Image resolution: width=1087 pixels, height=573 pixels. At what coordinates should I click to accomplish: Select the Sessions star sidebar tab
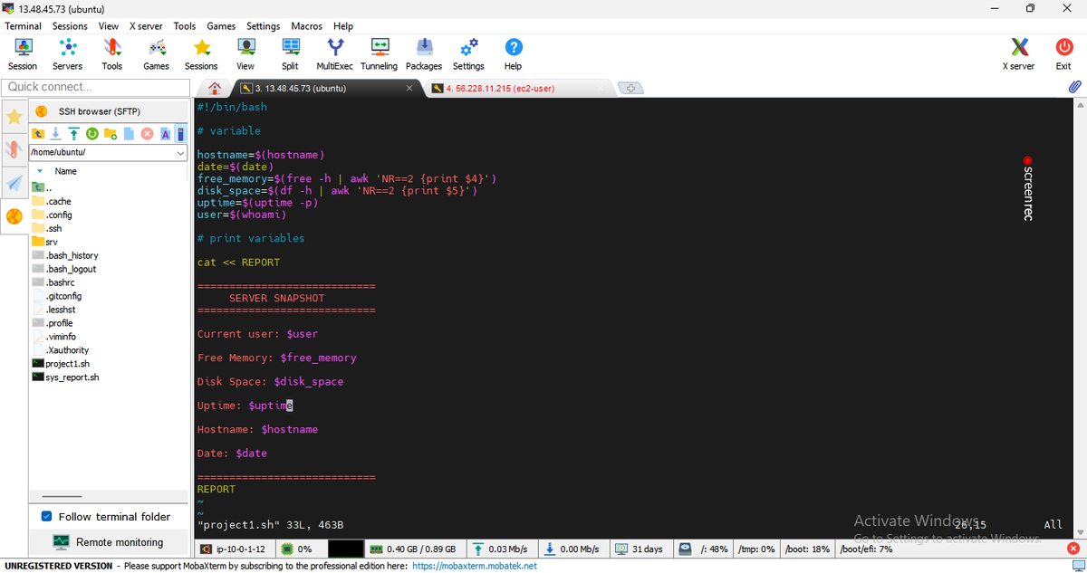pos(14,117)
